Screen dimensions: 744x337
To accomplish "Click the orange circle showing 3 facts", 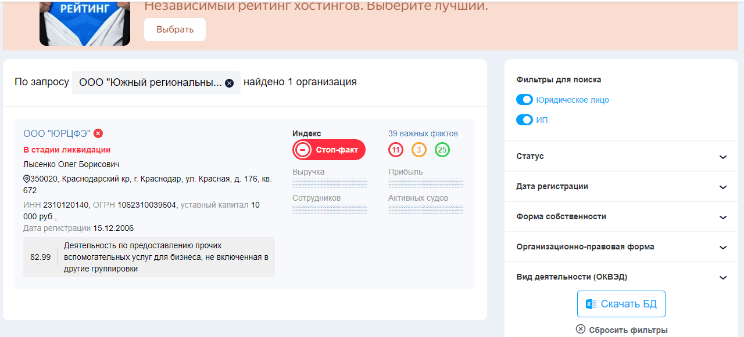I will pyautogui.click(x=419, y=150).
